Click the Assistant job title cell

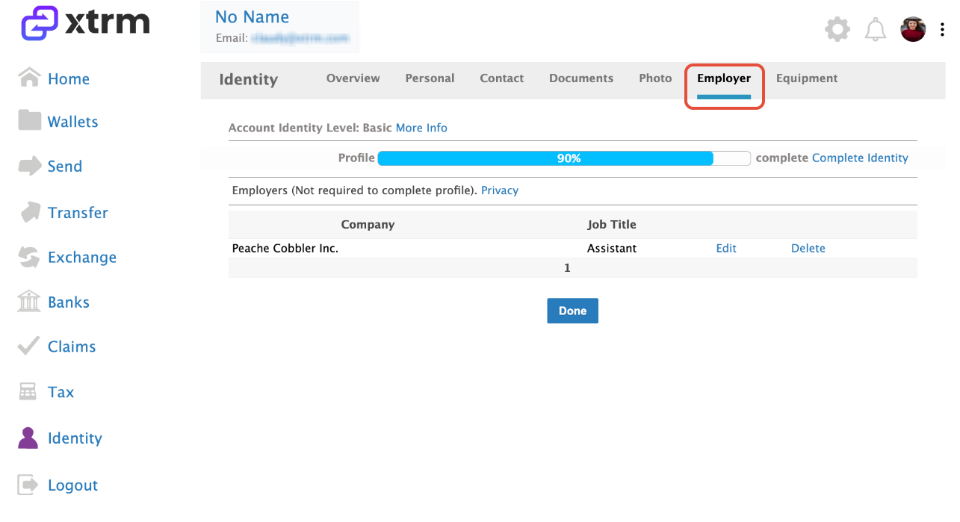pos(612,249)
